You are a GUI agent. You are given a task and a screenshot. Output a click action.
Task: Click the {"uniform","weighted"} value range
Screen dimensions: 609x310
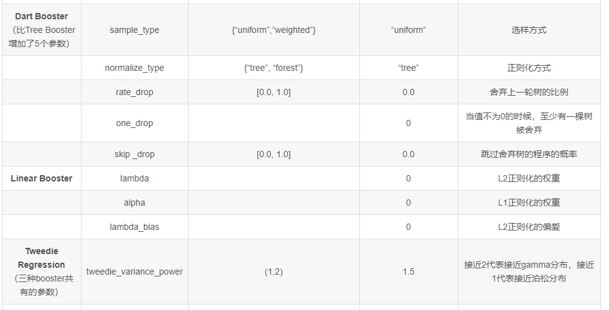(274, 30)
